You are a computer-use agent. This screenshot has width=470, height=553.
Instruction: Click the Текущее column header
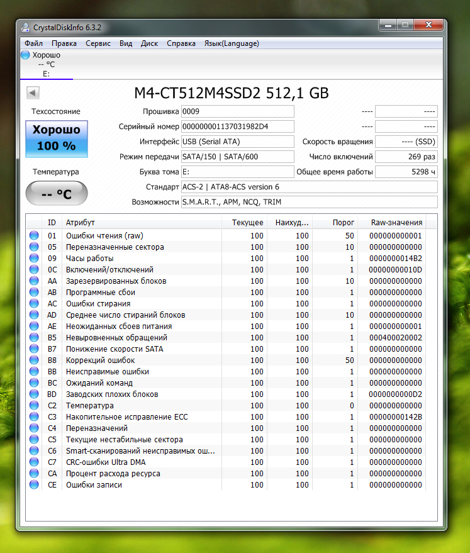(244, 223)
